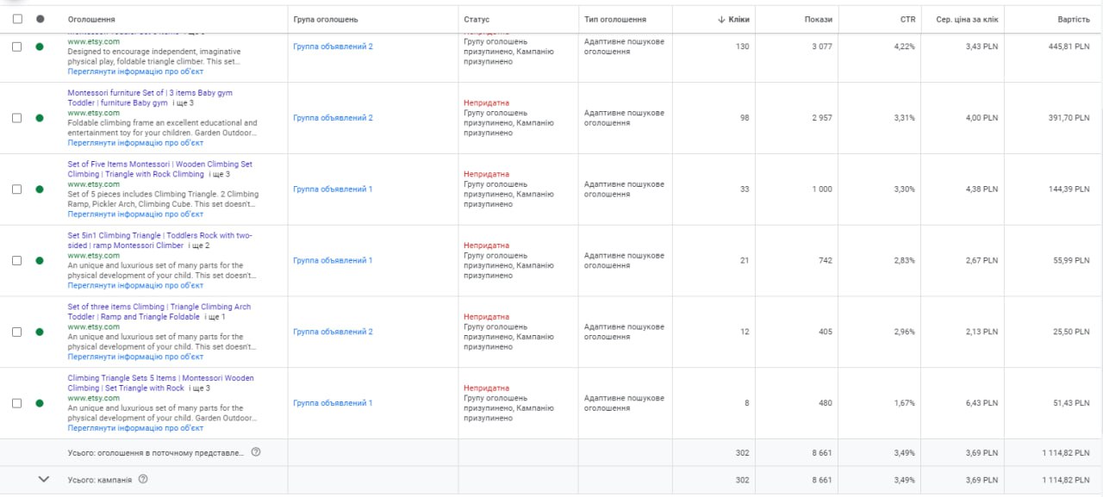Open 'Группа объявлений 1' link for 33-click ad row
This screenshot has height=497, width=1103.
pyautogui.click(x=333, y=189)
